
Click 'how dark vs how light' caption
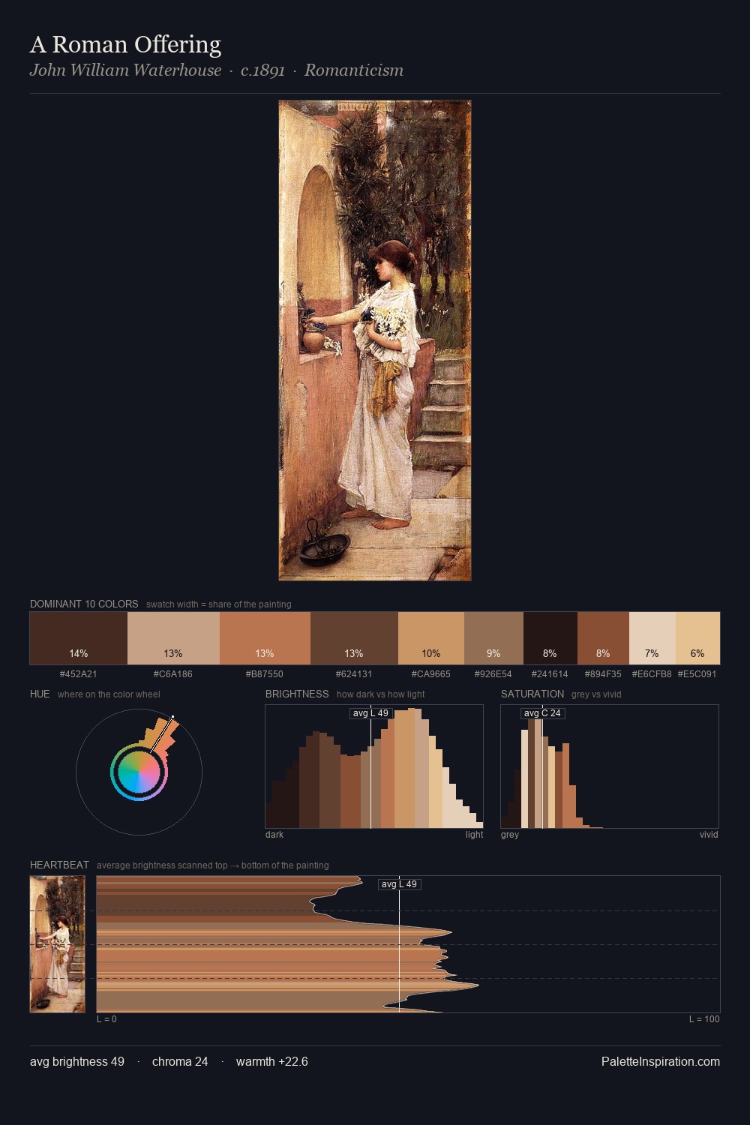381,694
